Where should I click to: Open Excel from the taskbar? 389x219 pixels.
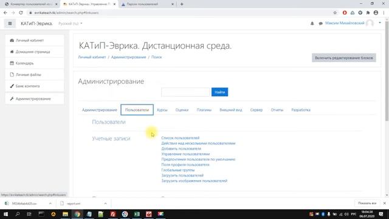pos(137,214)
